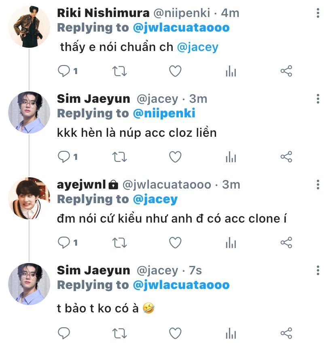Reply to Riki Nishimura's tweet
This screenshot has width=335, height=346.
64,72
